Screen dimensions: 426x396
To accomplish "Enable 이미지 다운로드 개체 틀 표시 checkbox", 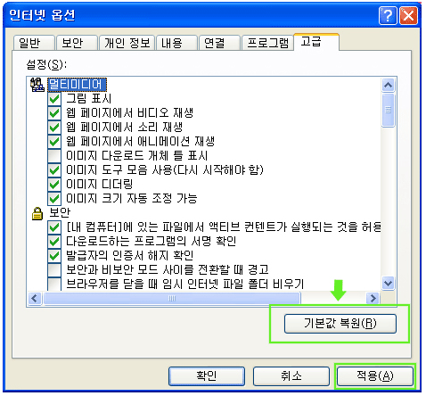I will pos(54,155).
